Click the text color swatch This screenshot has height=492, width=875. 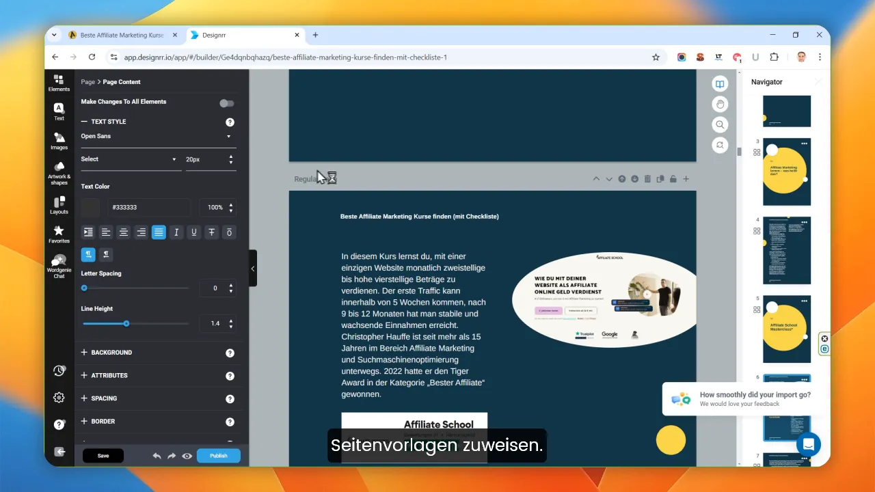90,207
